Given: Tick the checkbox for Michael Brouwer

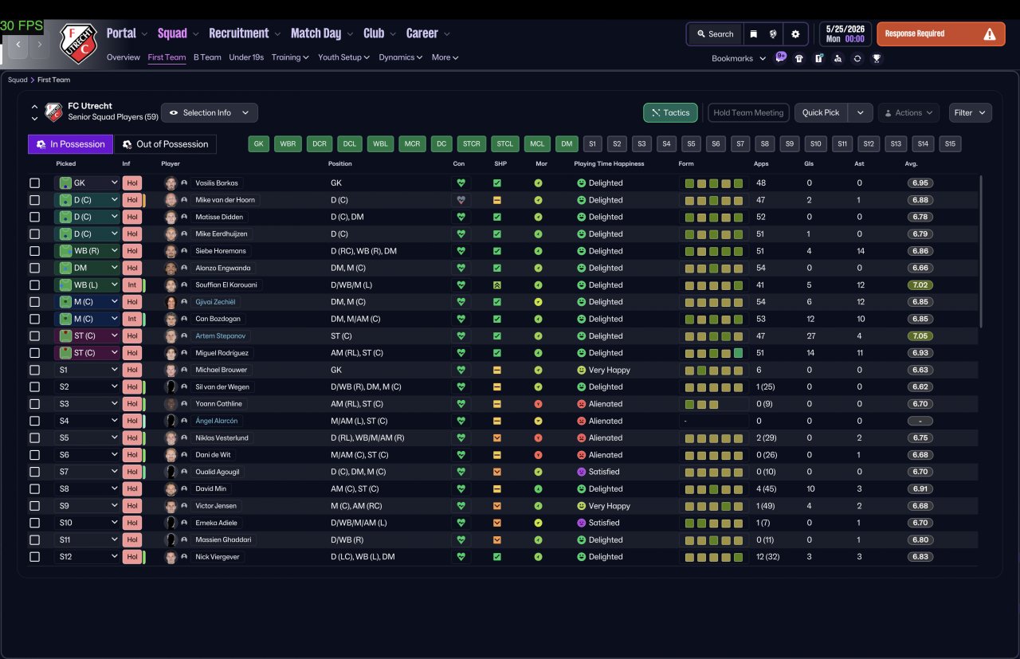Looking at the screenshot, I should click(x=34, y=370).
